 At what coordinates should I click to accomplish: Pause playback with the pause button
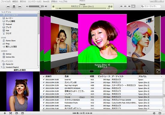click(14, 6)
